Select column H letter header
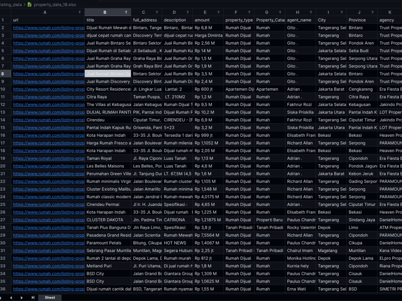This screenshot has height=301, width=402. pyautogui.click(x=297, y=12)
